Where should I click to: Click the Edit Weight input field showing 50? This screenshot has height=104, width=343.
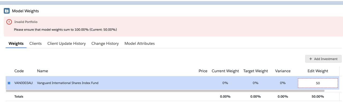[x=318, y=83]
